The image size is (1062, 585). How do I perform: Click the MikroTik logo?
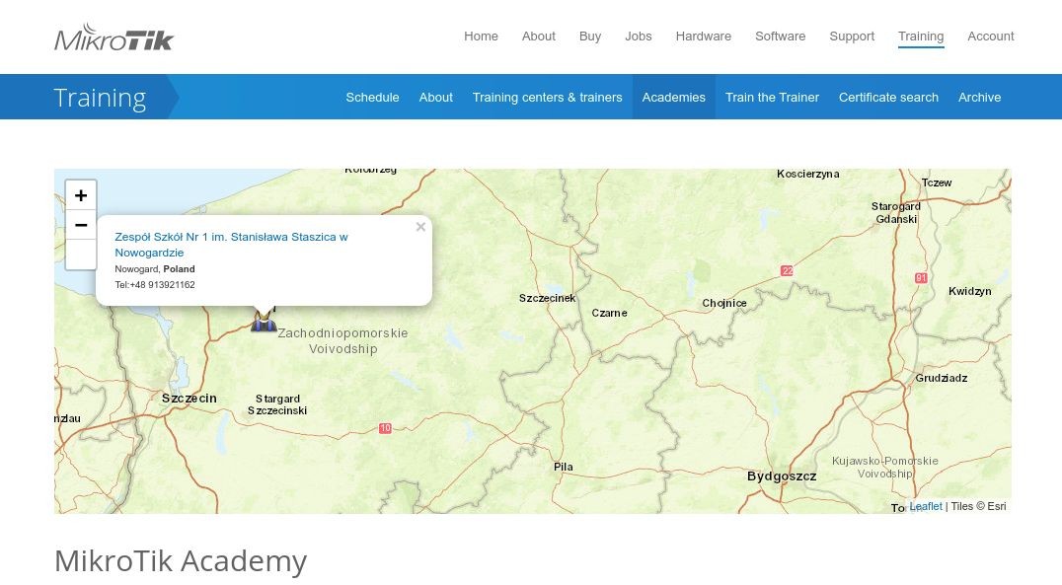114,37
